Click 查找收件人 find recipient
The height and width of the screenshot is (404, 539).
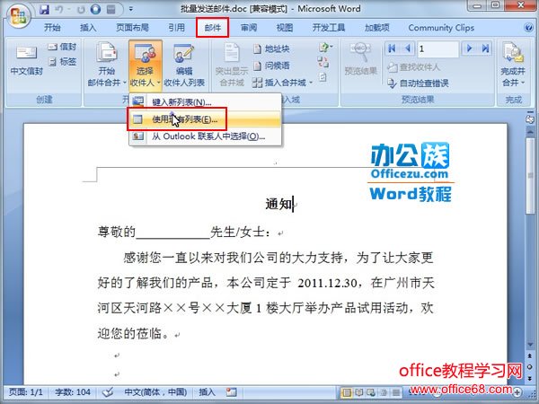coord(413,67)
